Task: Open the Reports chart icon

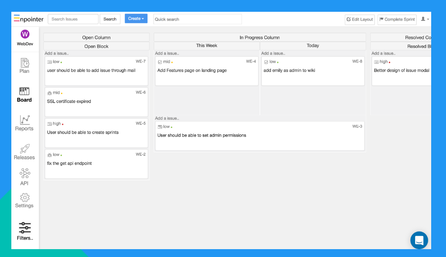Action: [25, 120]
